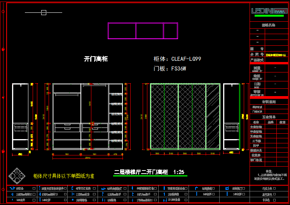Click the right side elevation cabinet view
This screenshot has height=205, width=290.
[x=232, y=116]
